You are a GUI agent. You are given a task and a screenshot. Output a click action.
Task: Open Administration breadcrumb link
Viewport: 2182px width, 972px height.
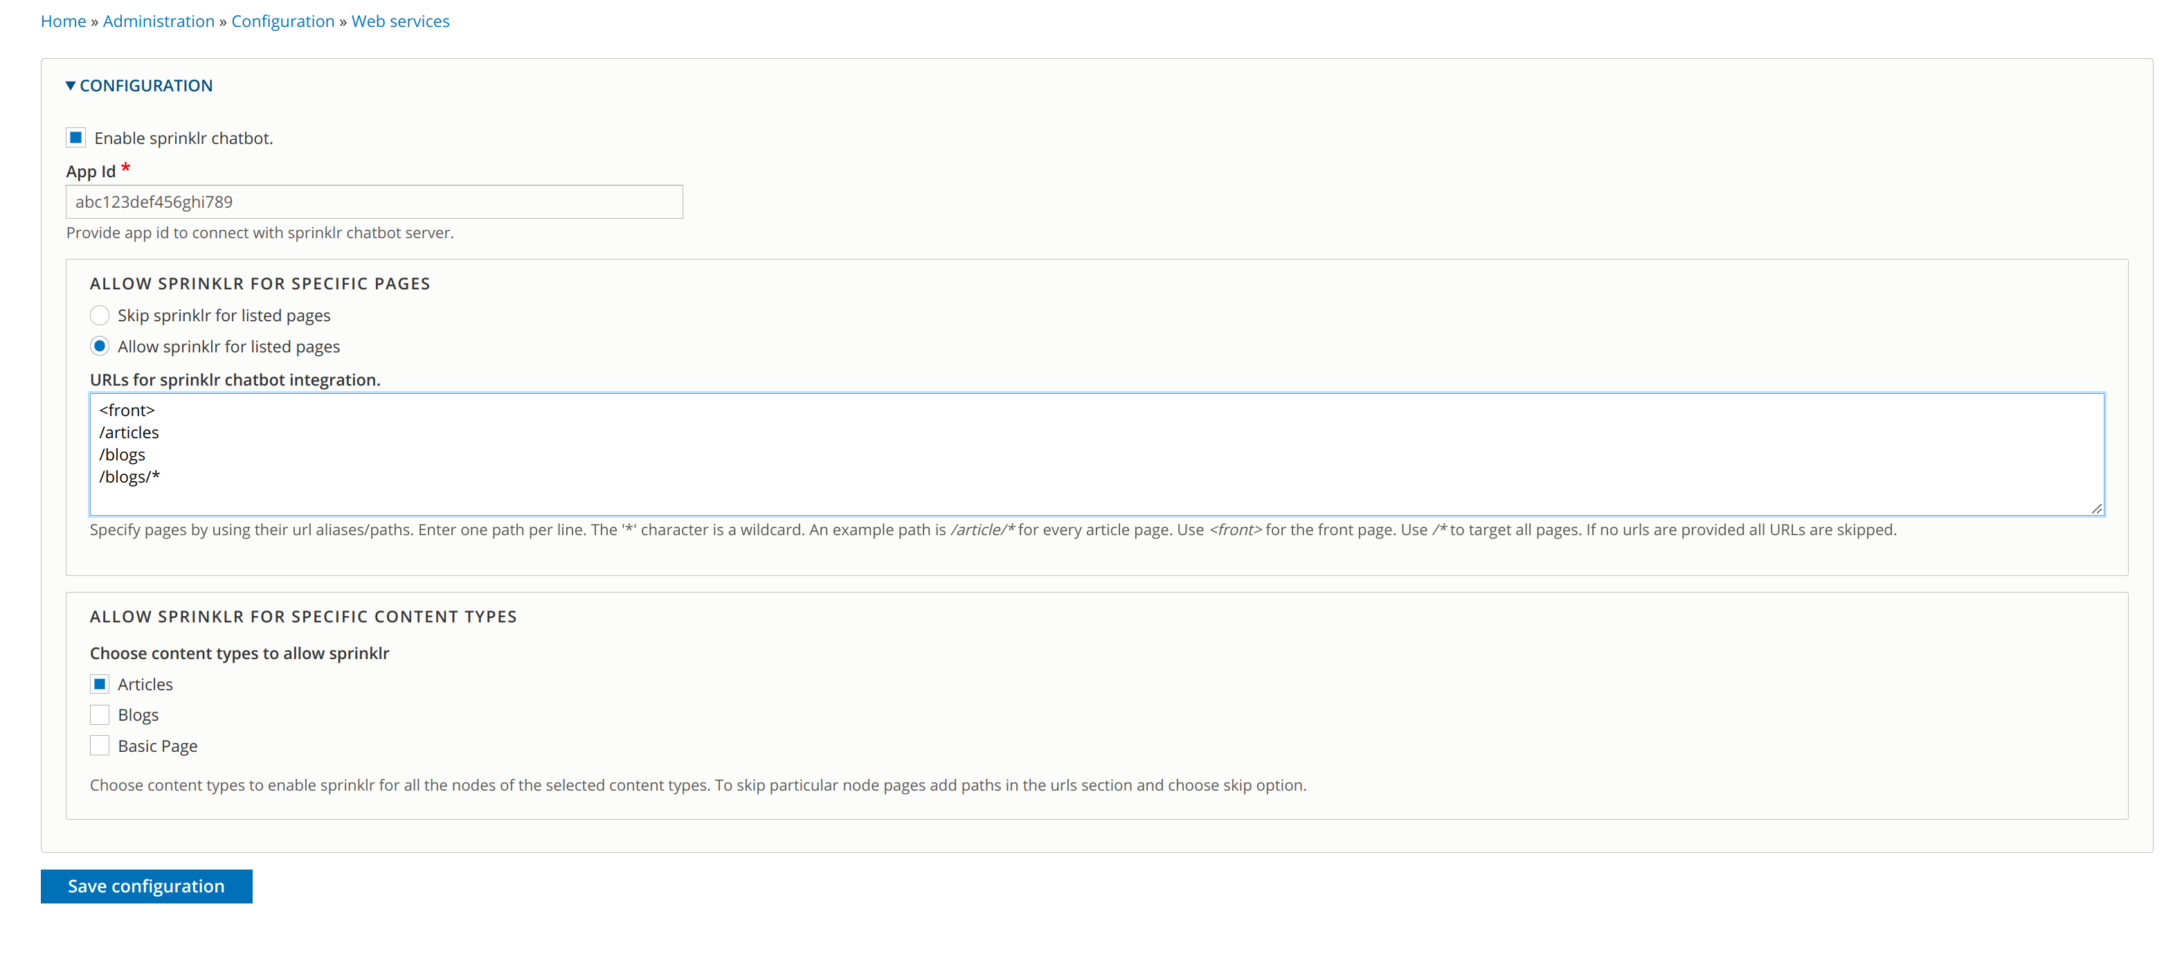click(x=159, y=21)
